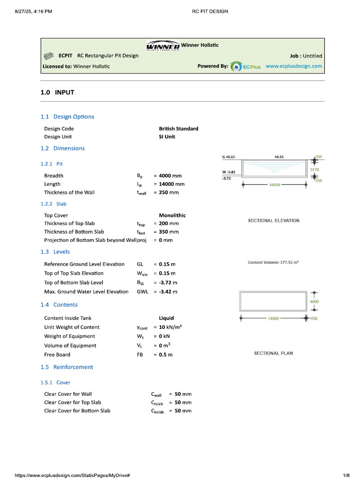364x486 pixels.
Task: Click the unit weight value '10 kN/m³'
Action: click(x=170, y=327)
